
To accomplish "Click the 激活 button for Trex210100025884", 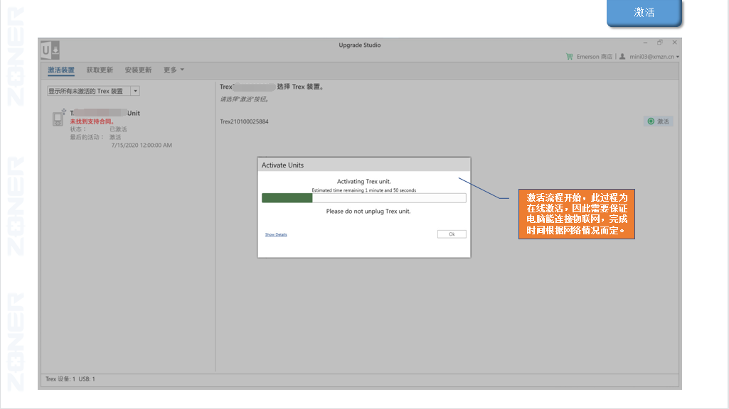I will point(659,121).
